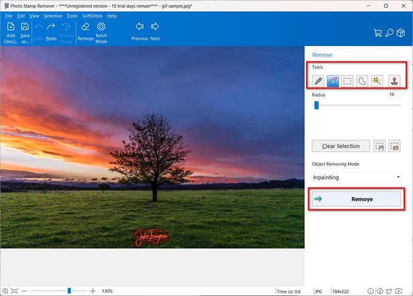Open the Tools menu

[72, 16]
